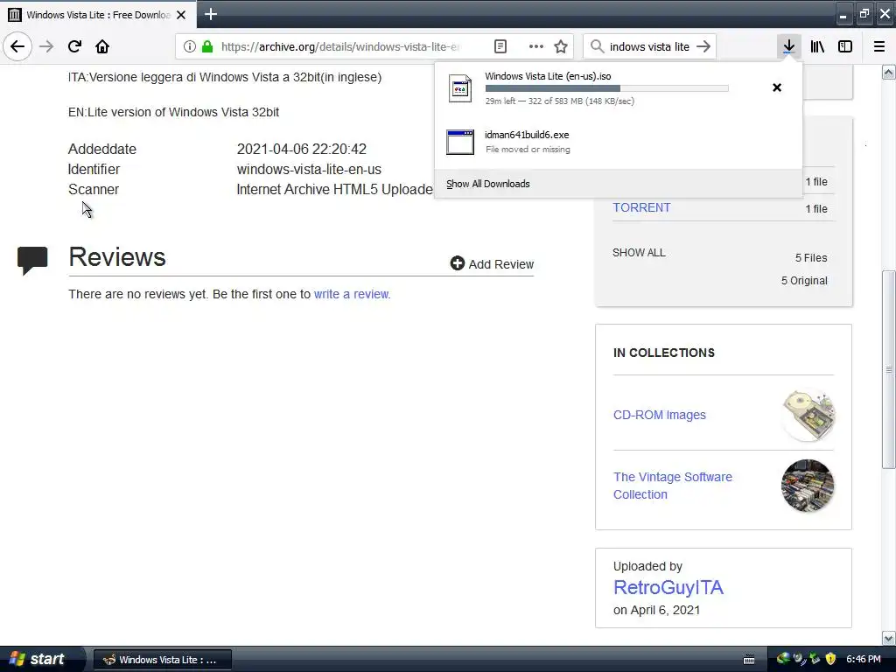This screenshot has height=672, width=896.
Task: Click the Firefox taskbar button
Action: [162, 660]
